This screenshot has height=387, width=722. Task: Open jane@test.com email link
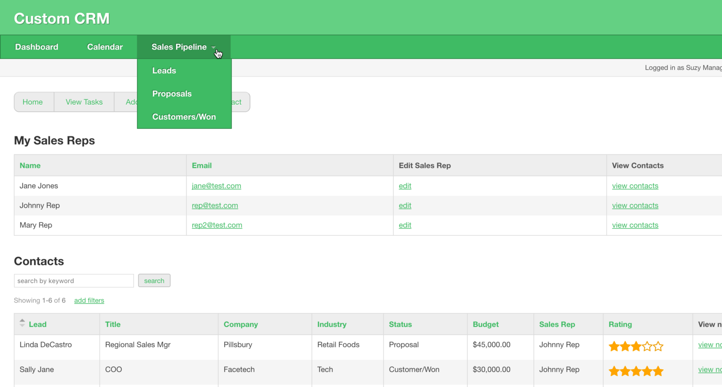click(x=216, y=186)
